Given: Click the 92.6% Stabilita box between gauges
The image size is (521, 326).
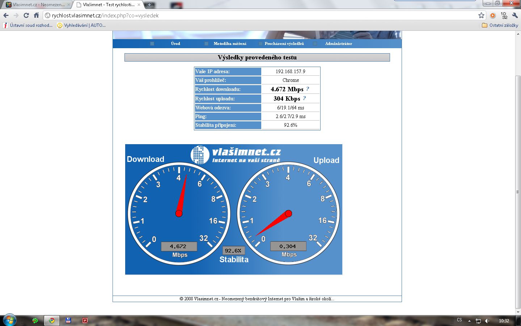Looking at the screenshot, I should [x=233, y=250].
